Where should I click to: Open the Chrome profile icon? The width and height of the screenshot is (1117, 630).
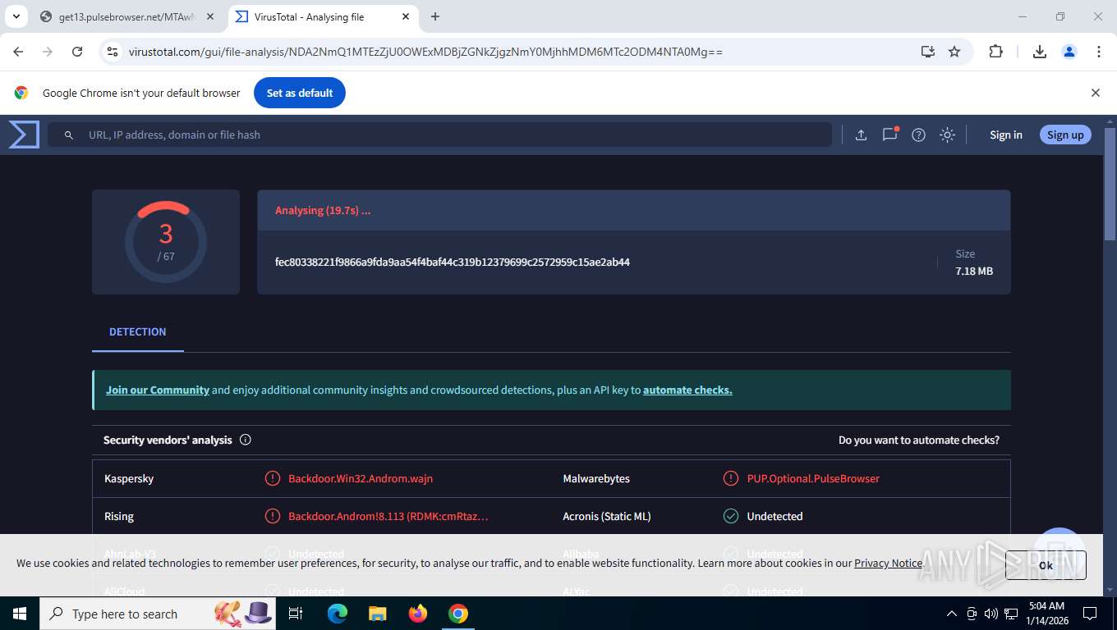click(x=1069, y=52)
